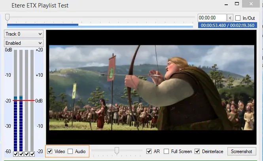Toggle the fourth audio channel meter checkbox
263x161 pixels.
(x=32, y=154)
